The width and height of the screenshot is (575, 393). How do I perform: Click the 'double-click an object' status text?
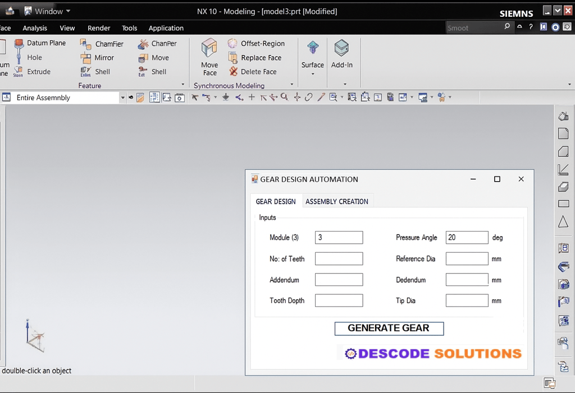(36, 371)
